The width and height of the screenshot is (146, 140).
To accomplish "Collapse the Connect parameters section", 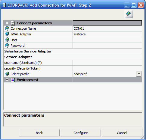I will coord(7,23).
